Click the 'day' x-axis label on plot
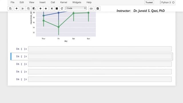 pos(66,41)
